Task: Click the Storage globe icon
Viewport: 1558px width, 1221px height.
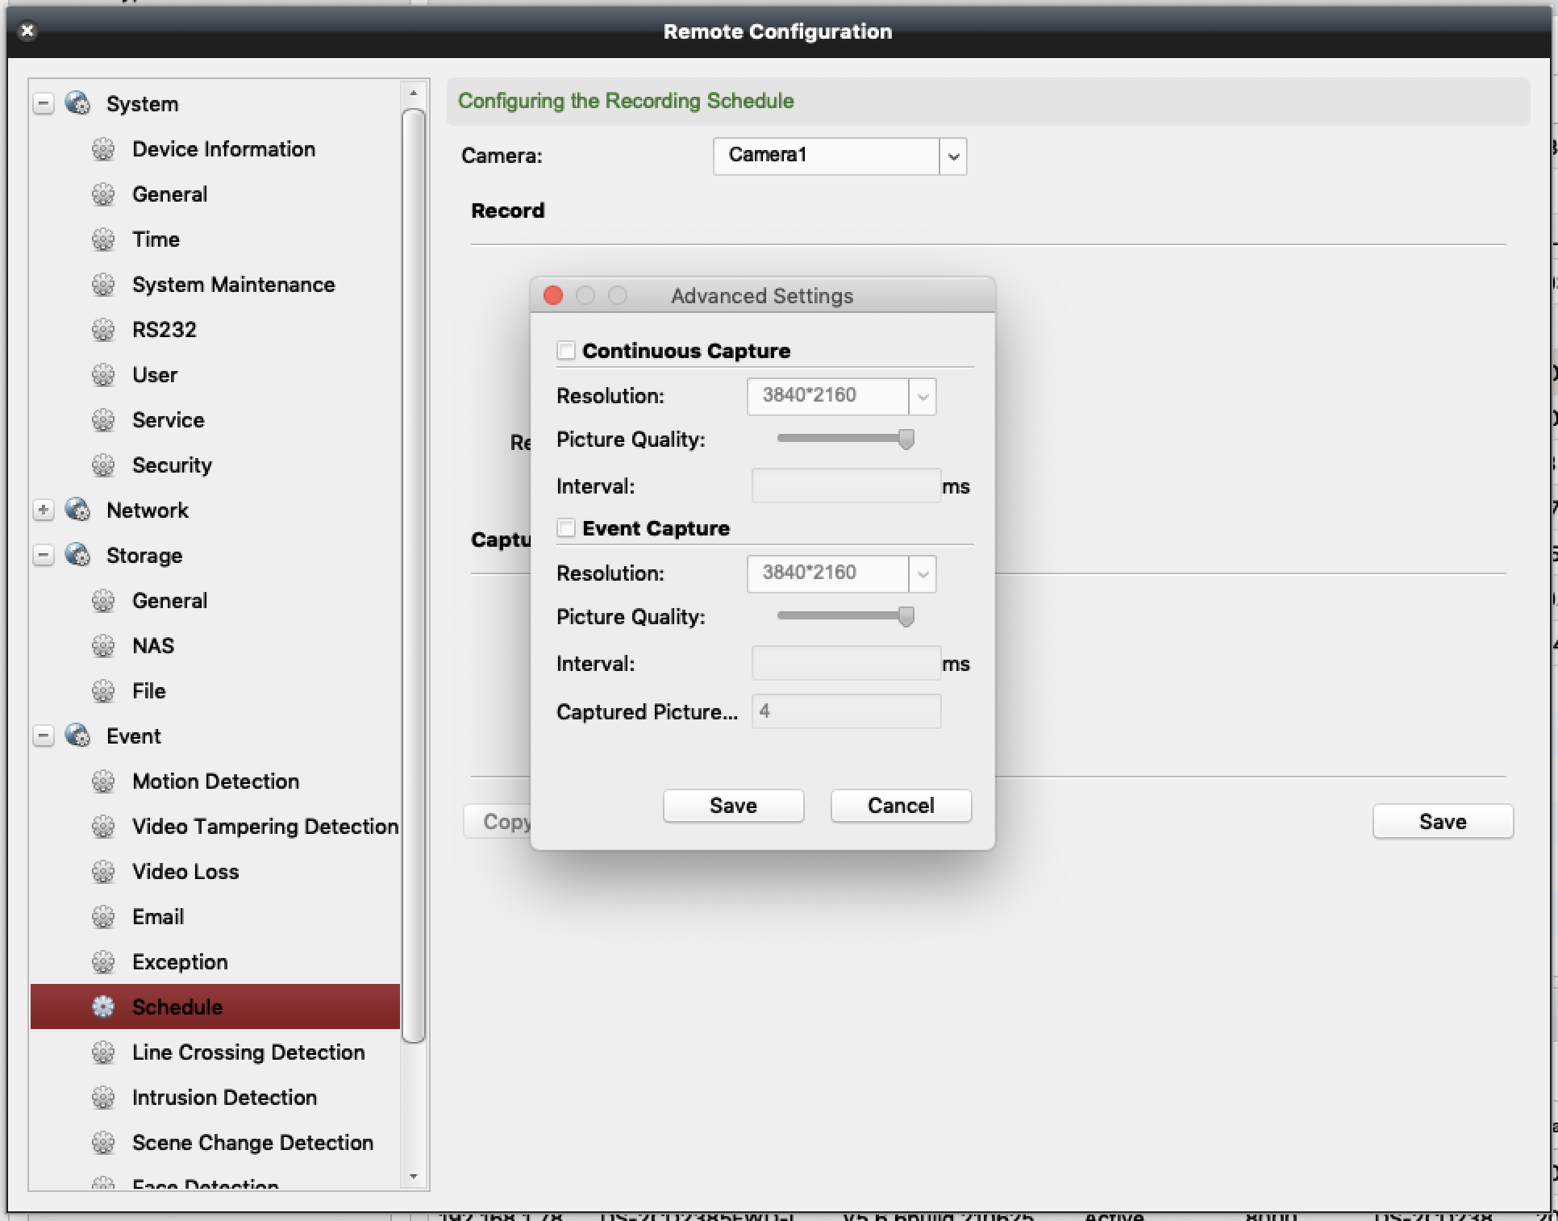Action: pos(77,555)
